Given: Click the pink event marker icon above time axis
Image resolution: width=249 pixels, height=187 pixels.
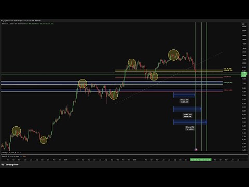Looking at the screenshot, I should 196,150.
